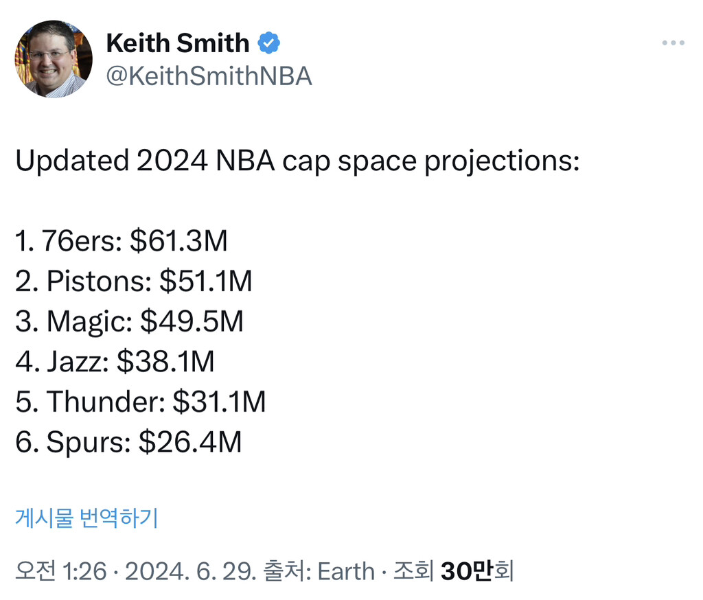This screenshot has height=600, width=703.
Task: Click the blue verified badge
Action: (x=268, y=44)
